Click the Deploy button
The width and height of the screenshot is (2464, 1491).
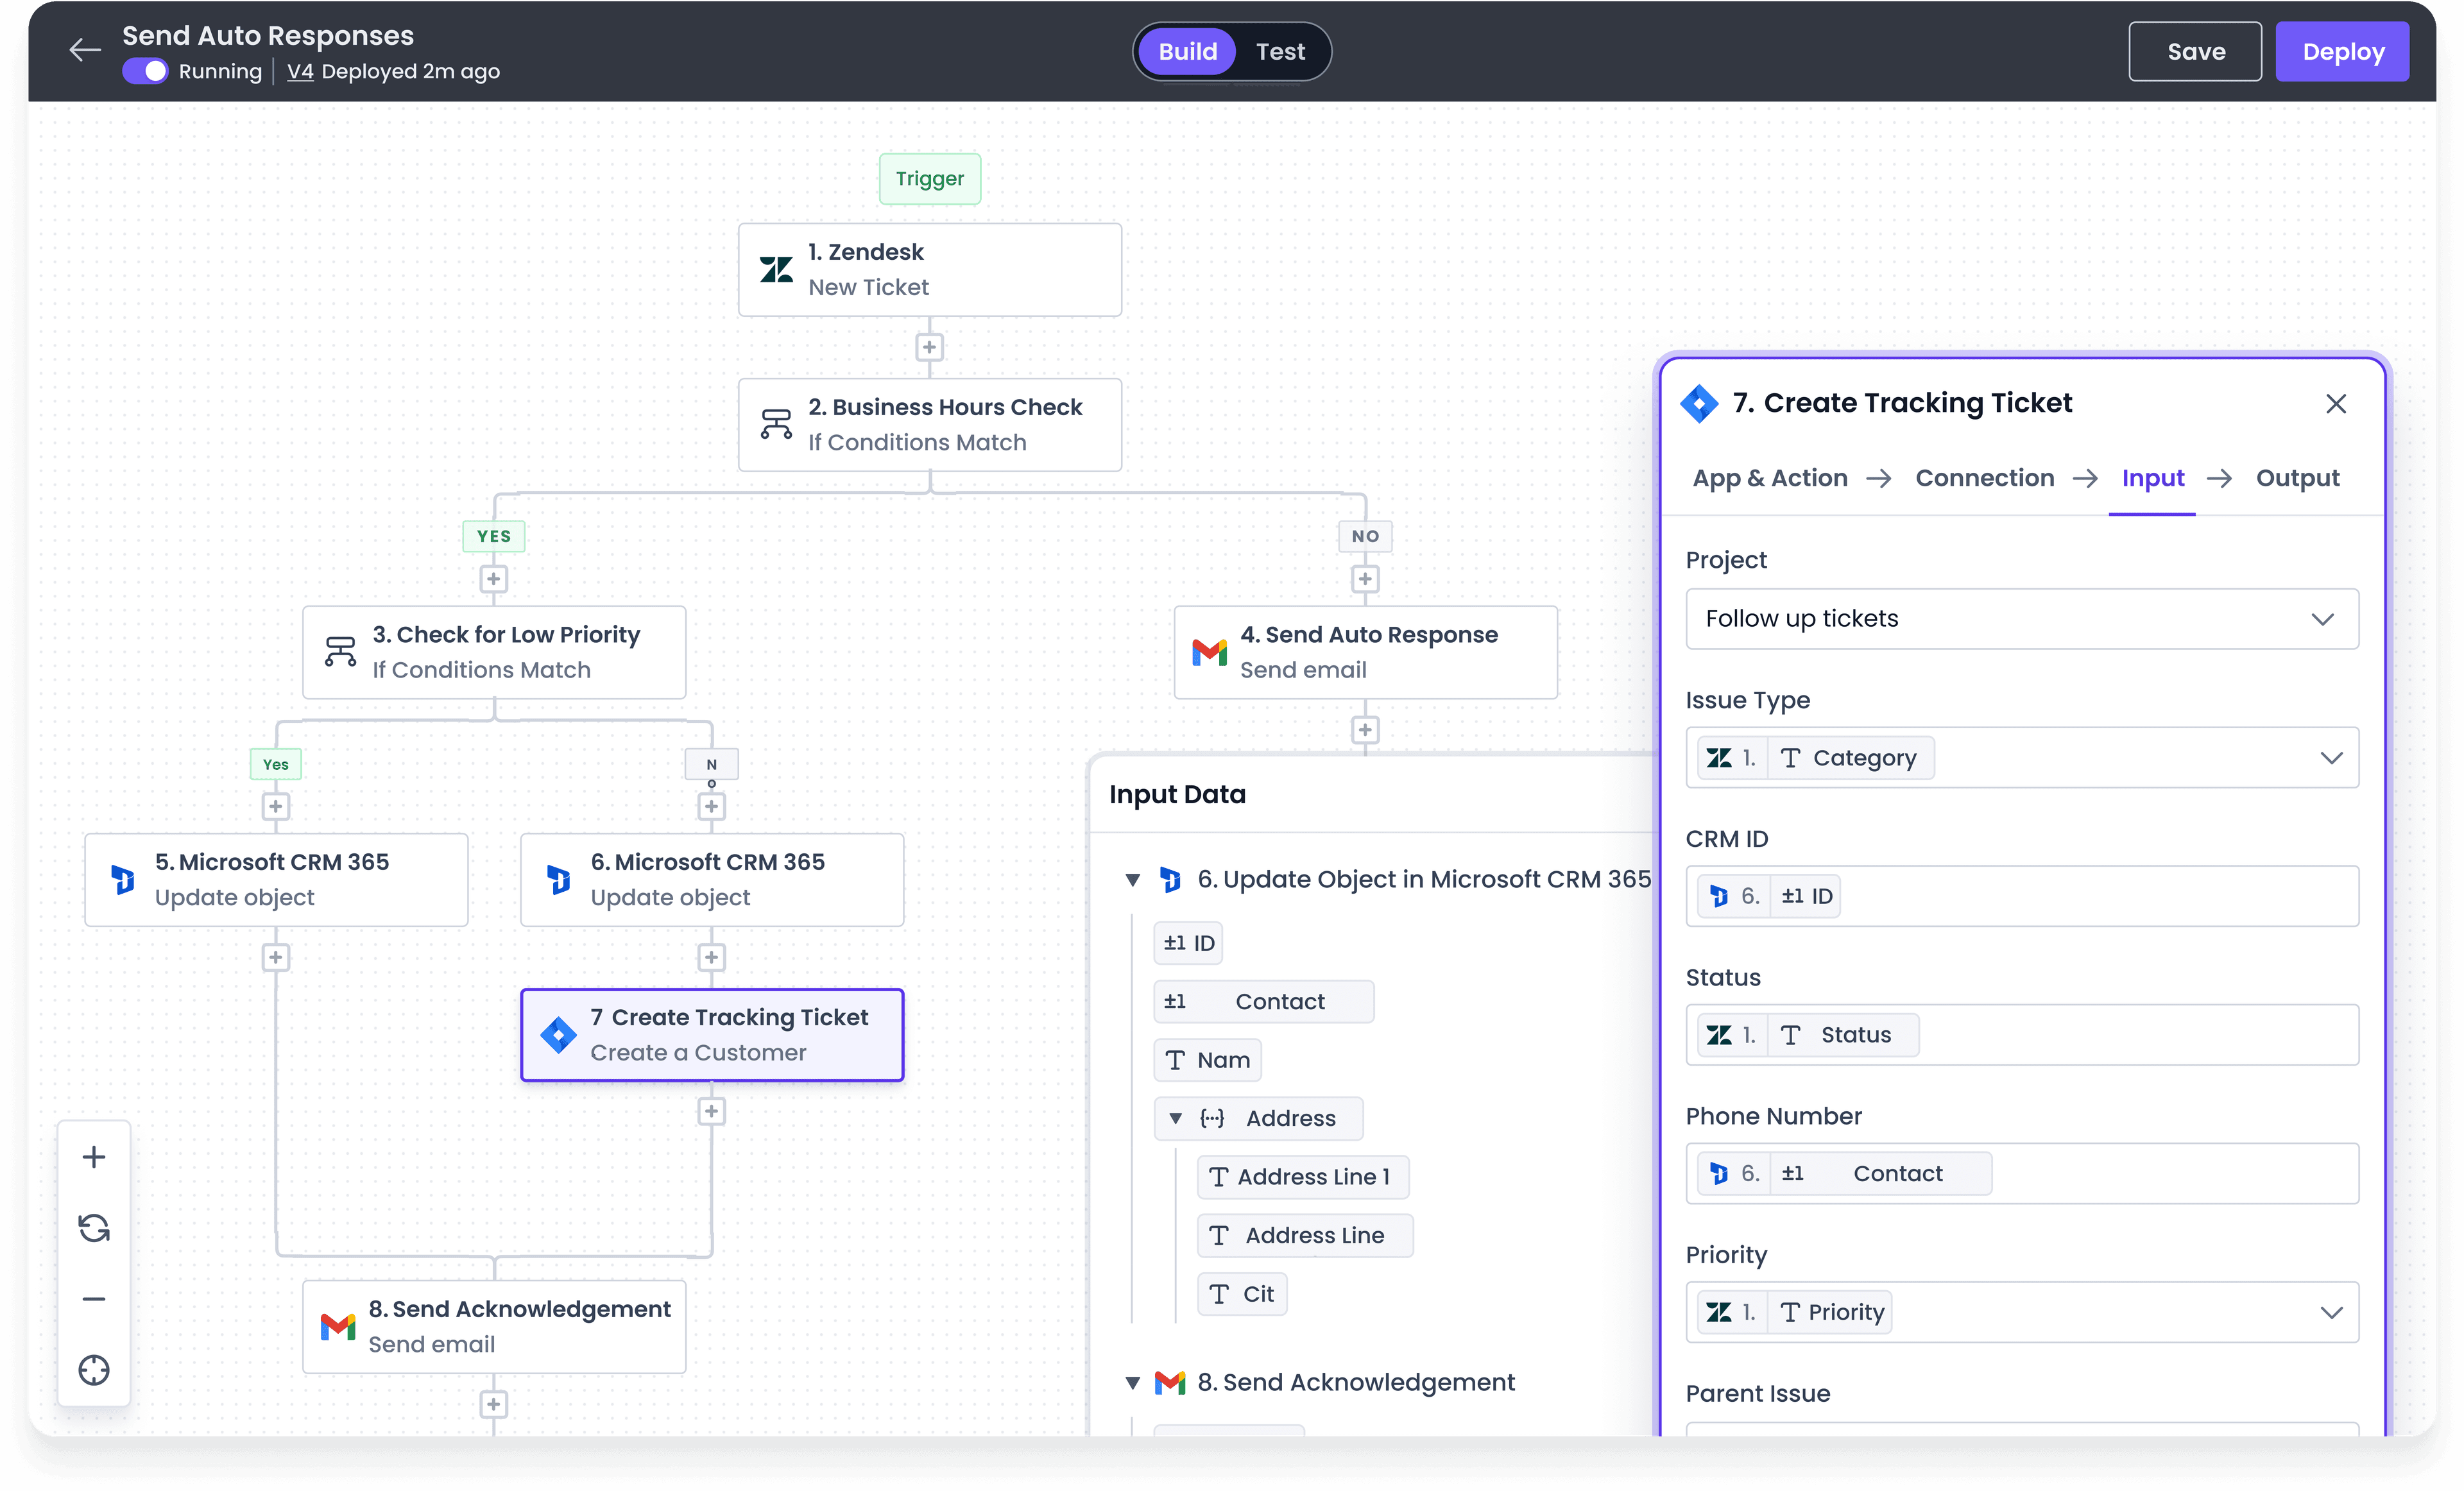[2342, 51]
